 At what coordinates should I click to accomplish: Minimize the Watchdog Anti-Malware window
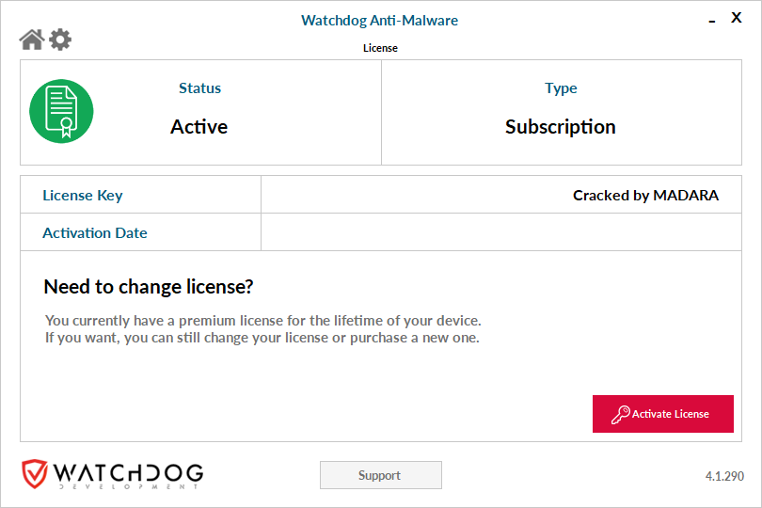(712, 21)
